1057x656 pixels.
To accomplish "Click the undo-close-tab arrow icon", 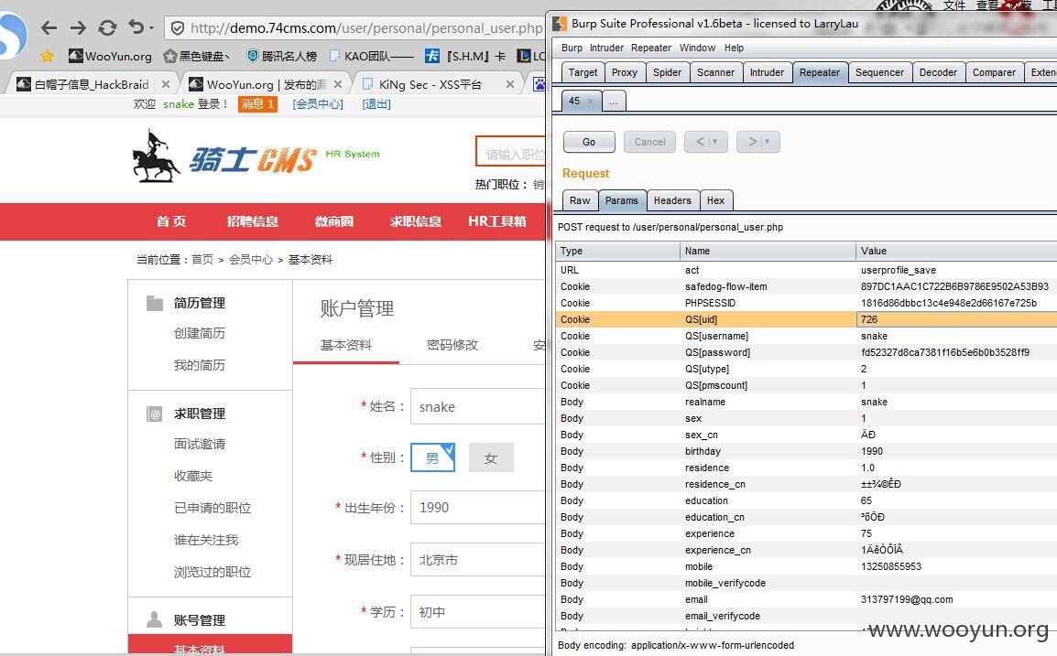I will point(136,27).
